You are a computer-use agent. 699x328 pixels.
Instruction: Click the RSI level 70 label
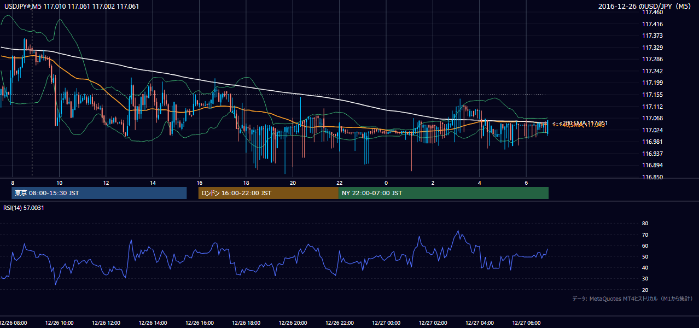tap(645, 235)
